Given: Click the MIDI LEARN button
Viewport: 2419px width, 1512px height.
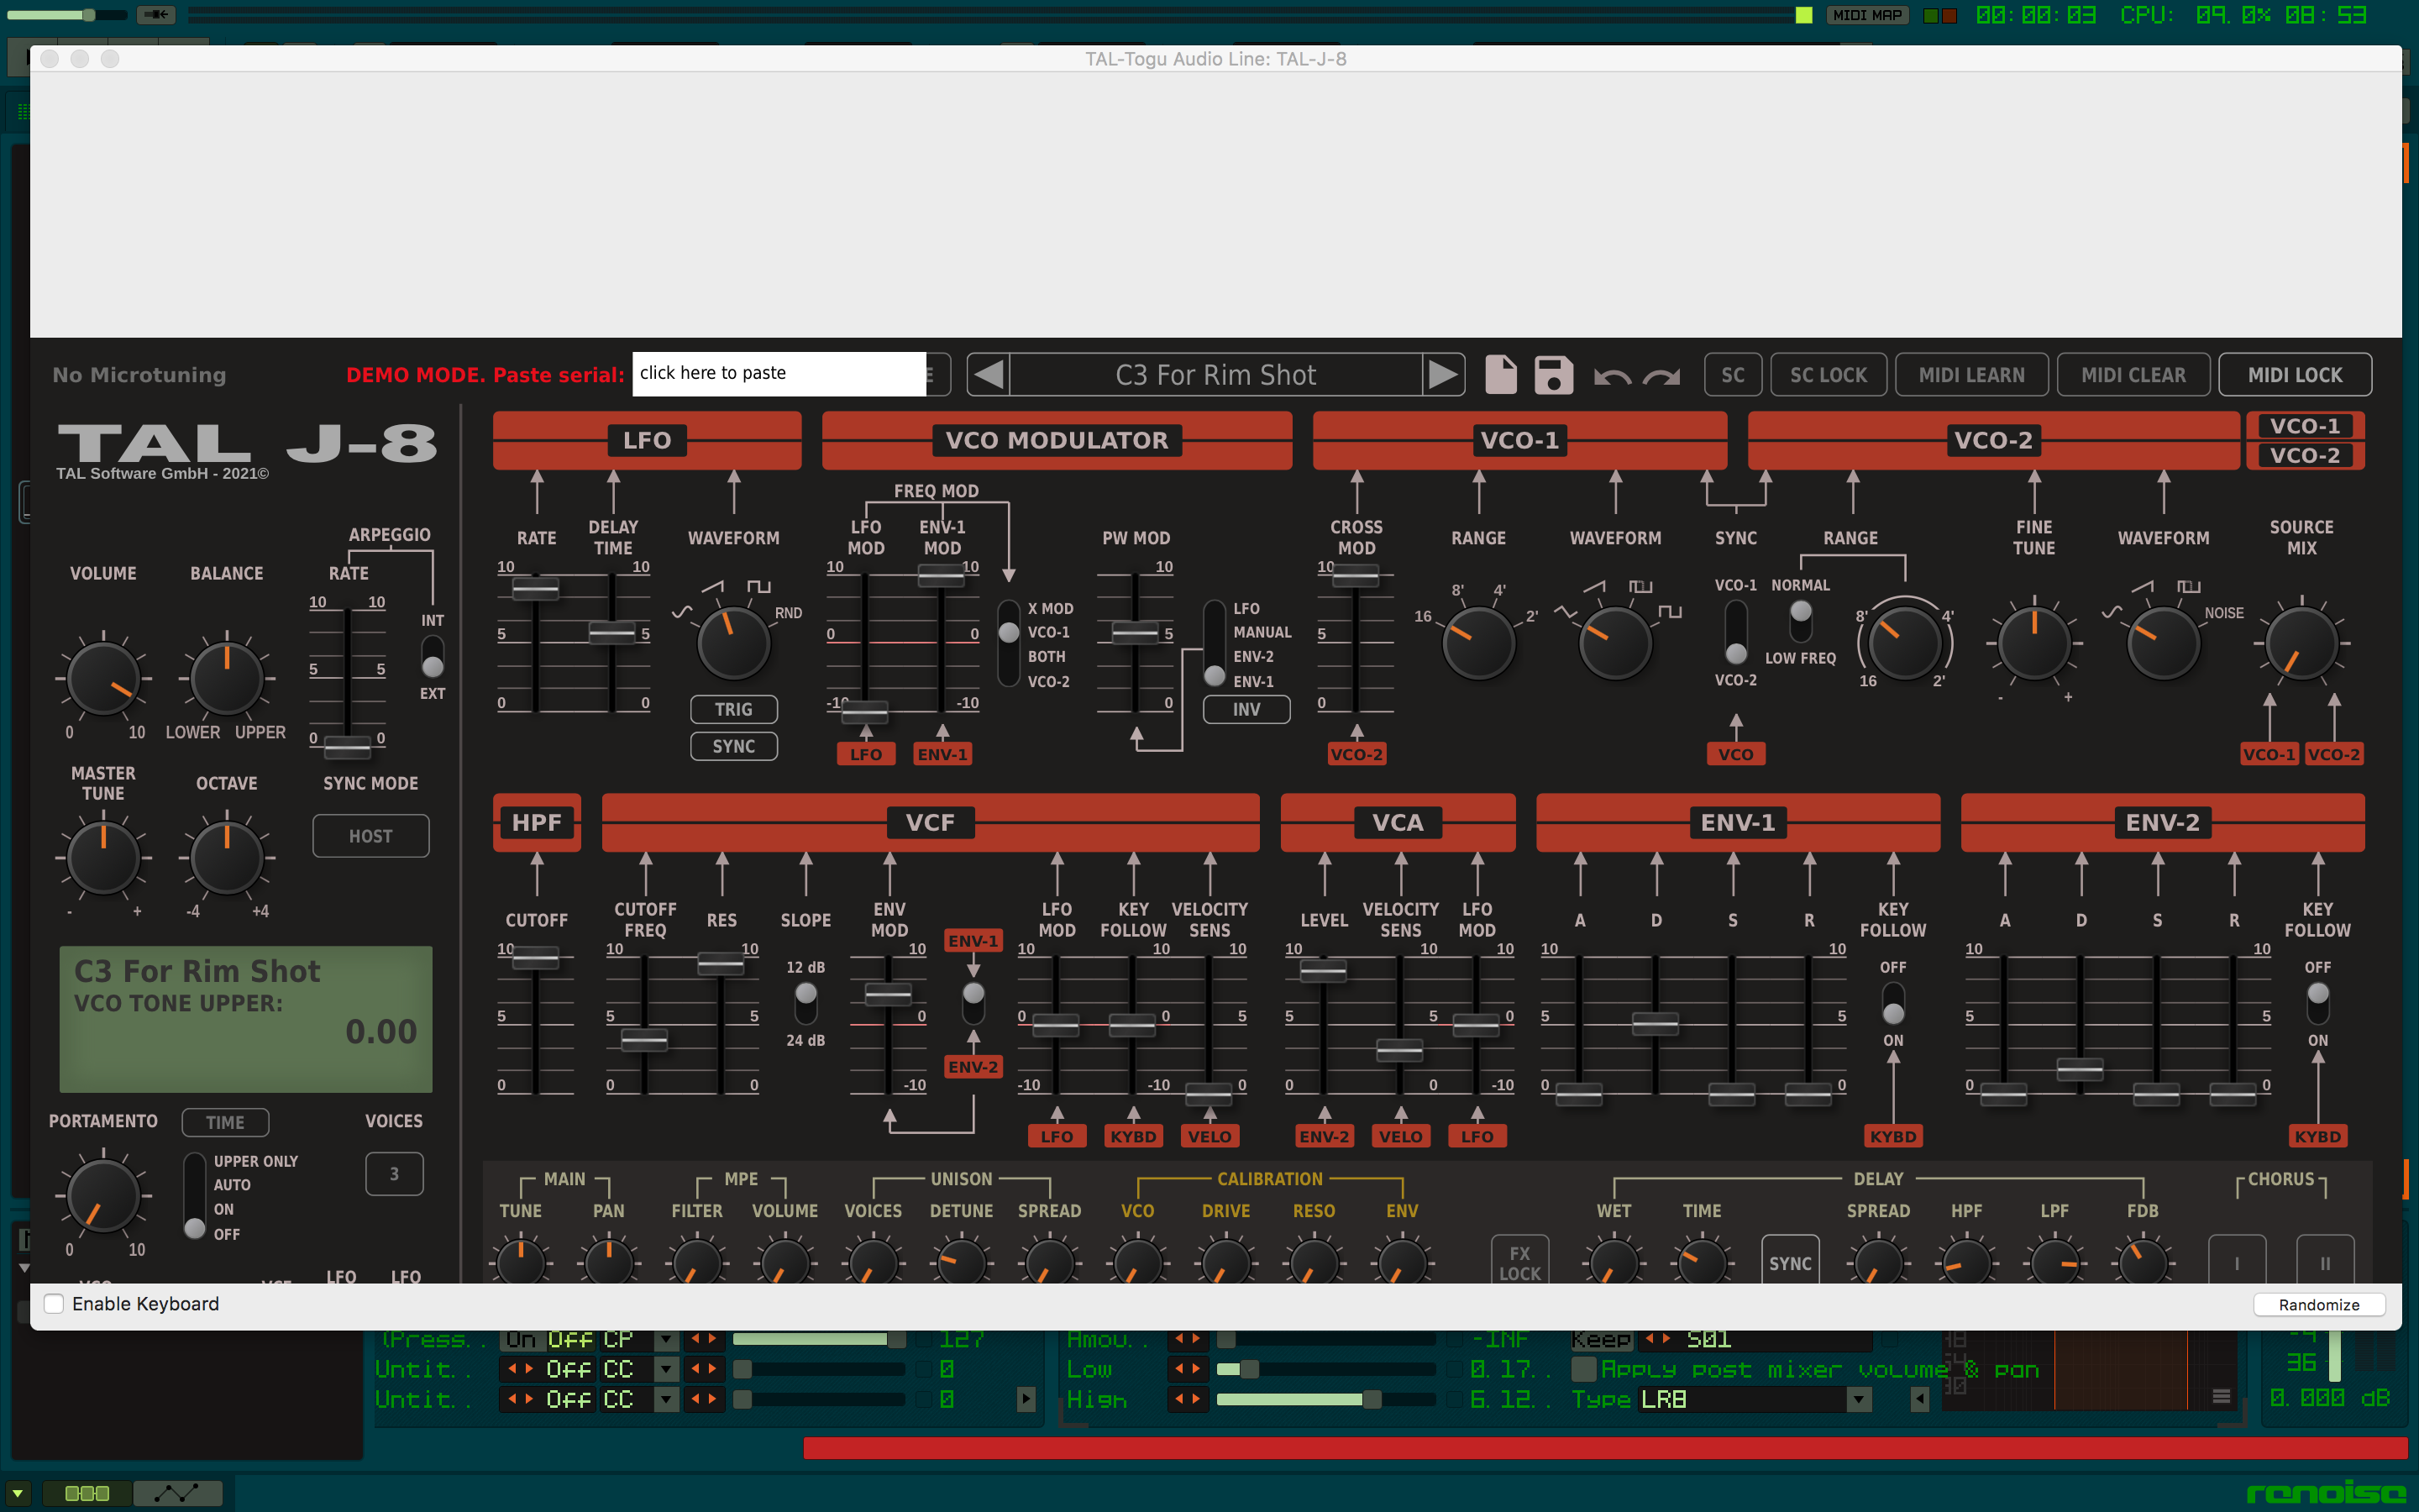Looking at the screenshot, I should coord(1971,374).
